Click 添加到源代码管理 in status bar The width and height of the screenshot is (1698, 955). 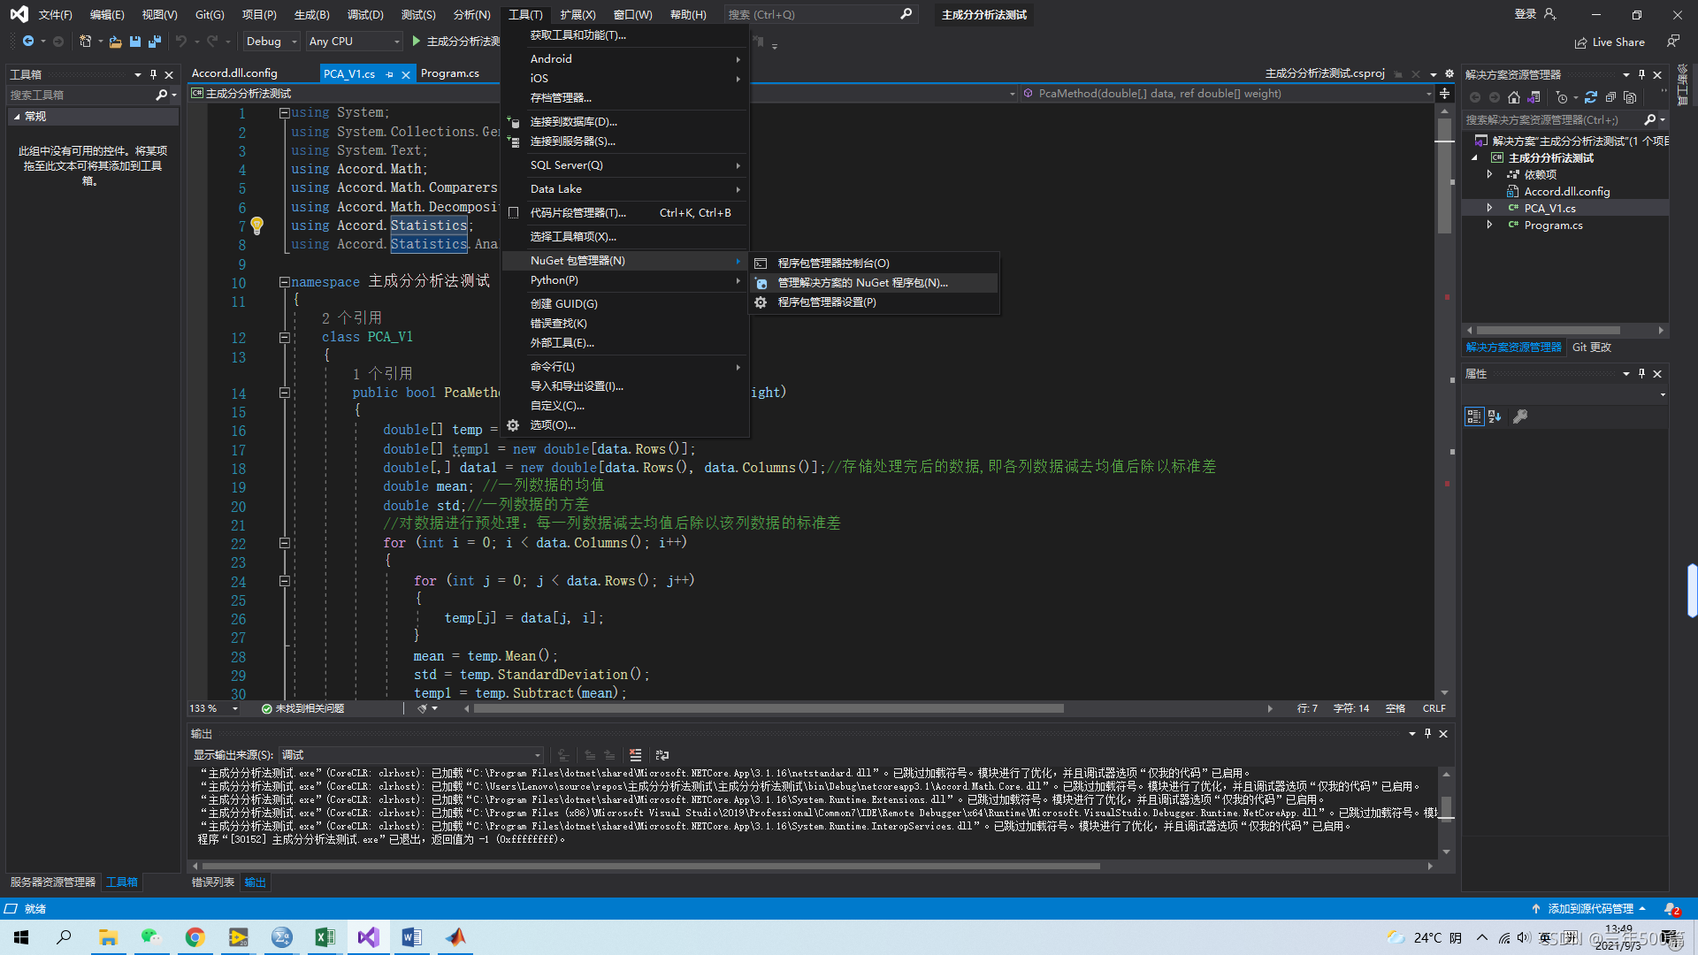click(x=1590, y=909)
